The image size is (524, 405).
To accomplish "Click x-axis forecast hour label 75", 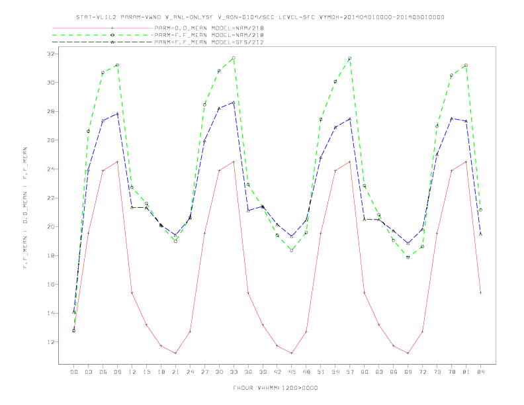I will 437,372.
